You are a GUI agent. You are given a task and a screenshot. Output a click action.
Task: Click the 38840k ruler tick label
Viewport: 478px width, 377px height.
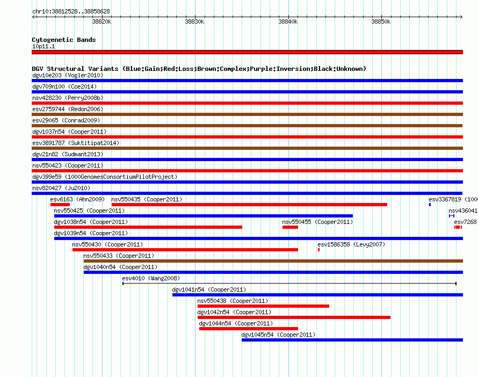pos(288,21)
